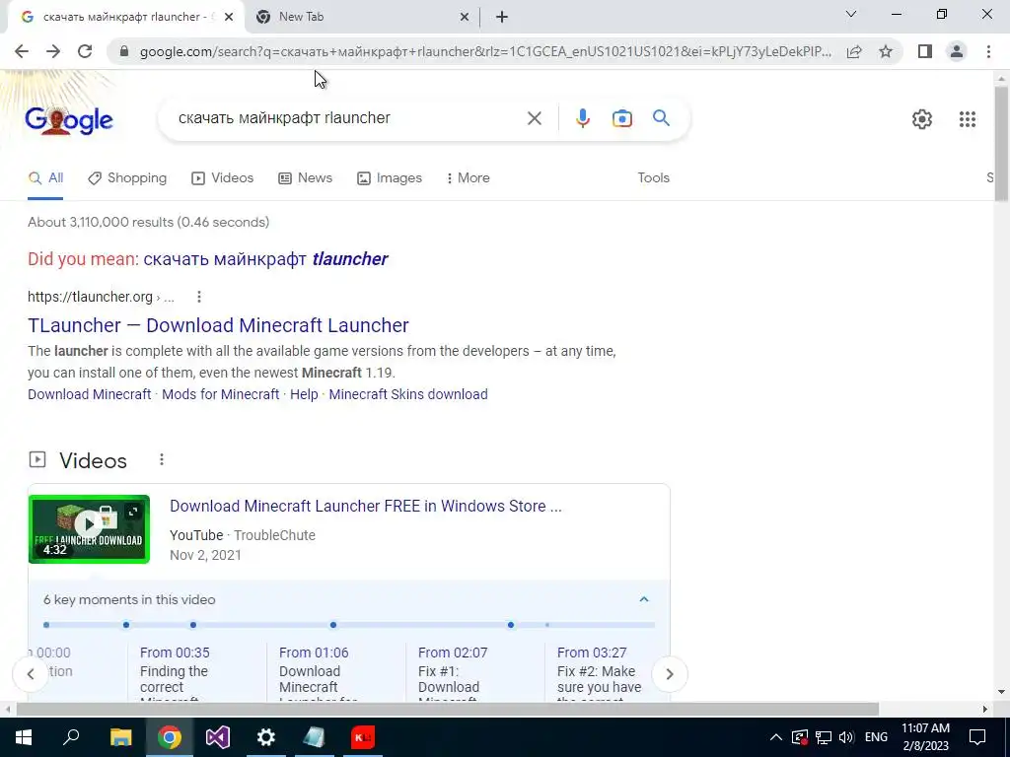Go back with the browser back arrow
The height and width of the screenshot is (757, 1010).
tap(22, 51)
